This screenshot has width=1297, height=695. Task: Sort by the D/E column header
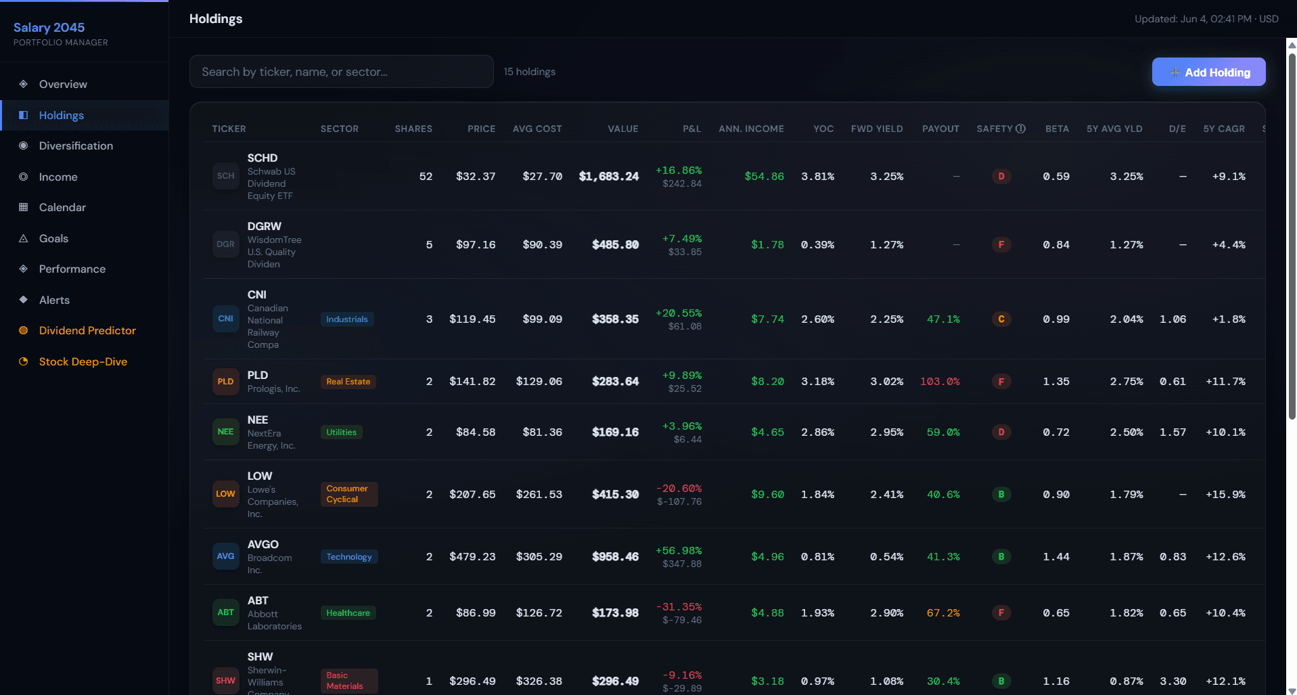pos(1177,129)
